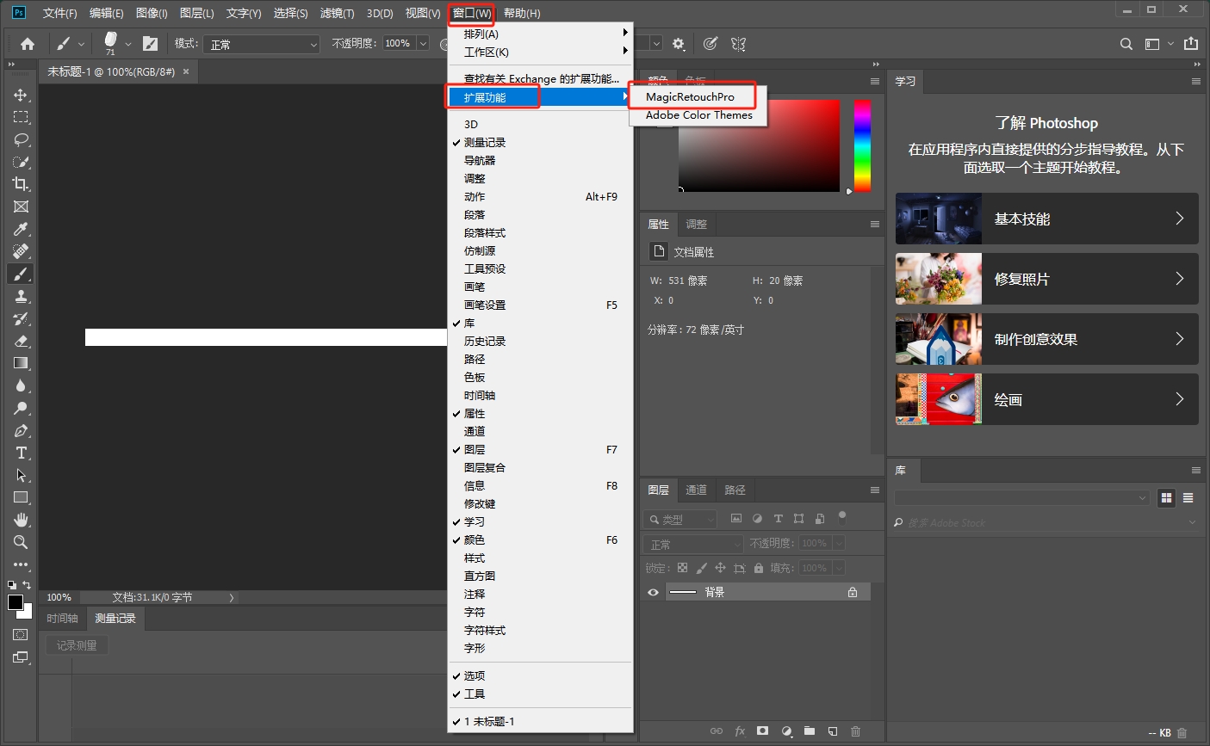1210x746 pixels.
Task: Select the Crop tool
Action: [21, 183]
